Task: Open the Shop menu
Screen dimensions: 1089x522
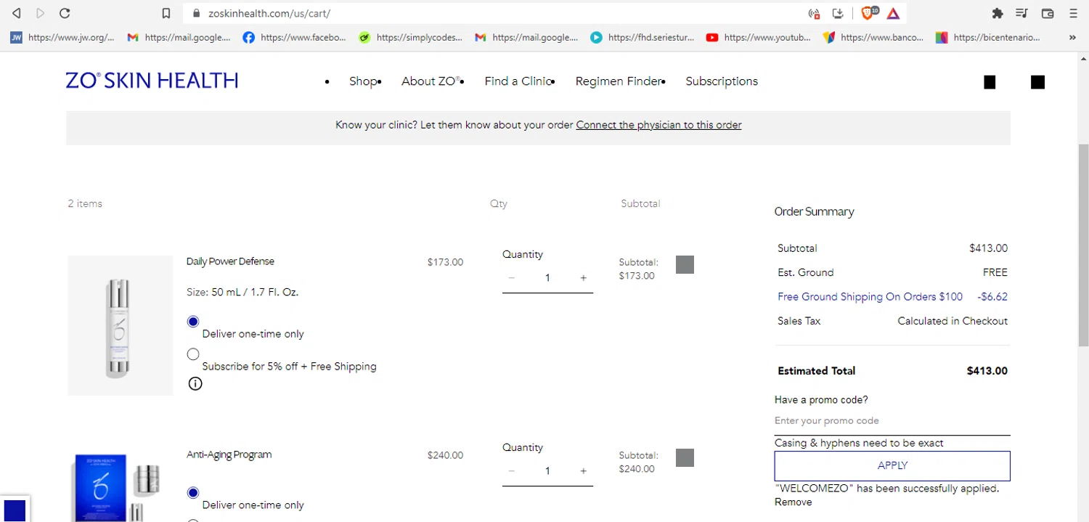Action: pyautogui.click(x=363, y=81)
